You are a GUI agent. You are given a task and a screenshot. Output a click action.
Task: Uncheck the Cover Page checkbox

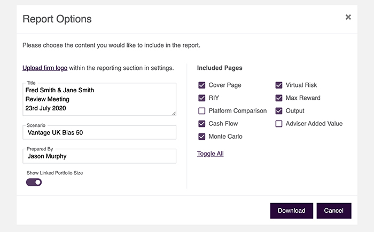tap(202, 85)
